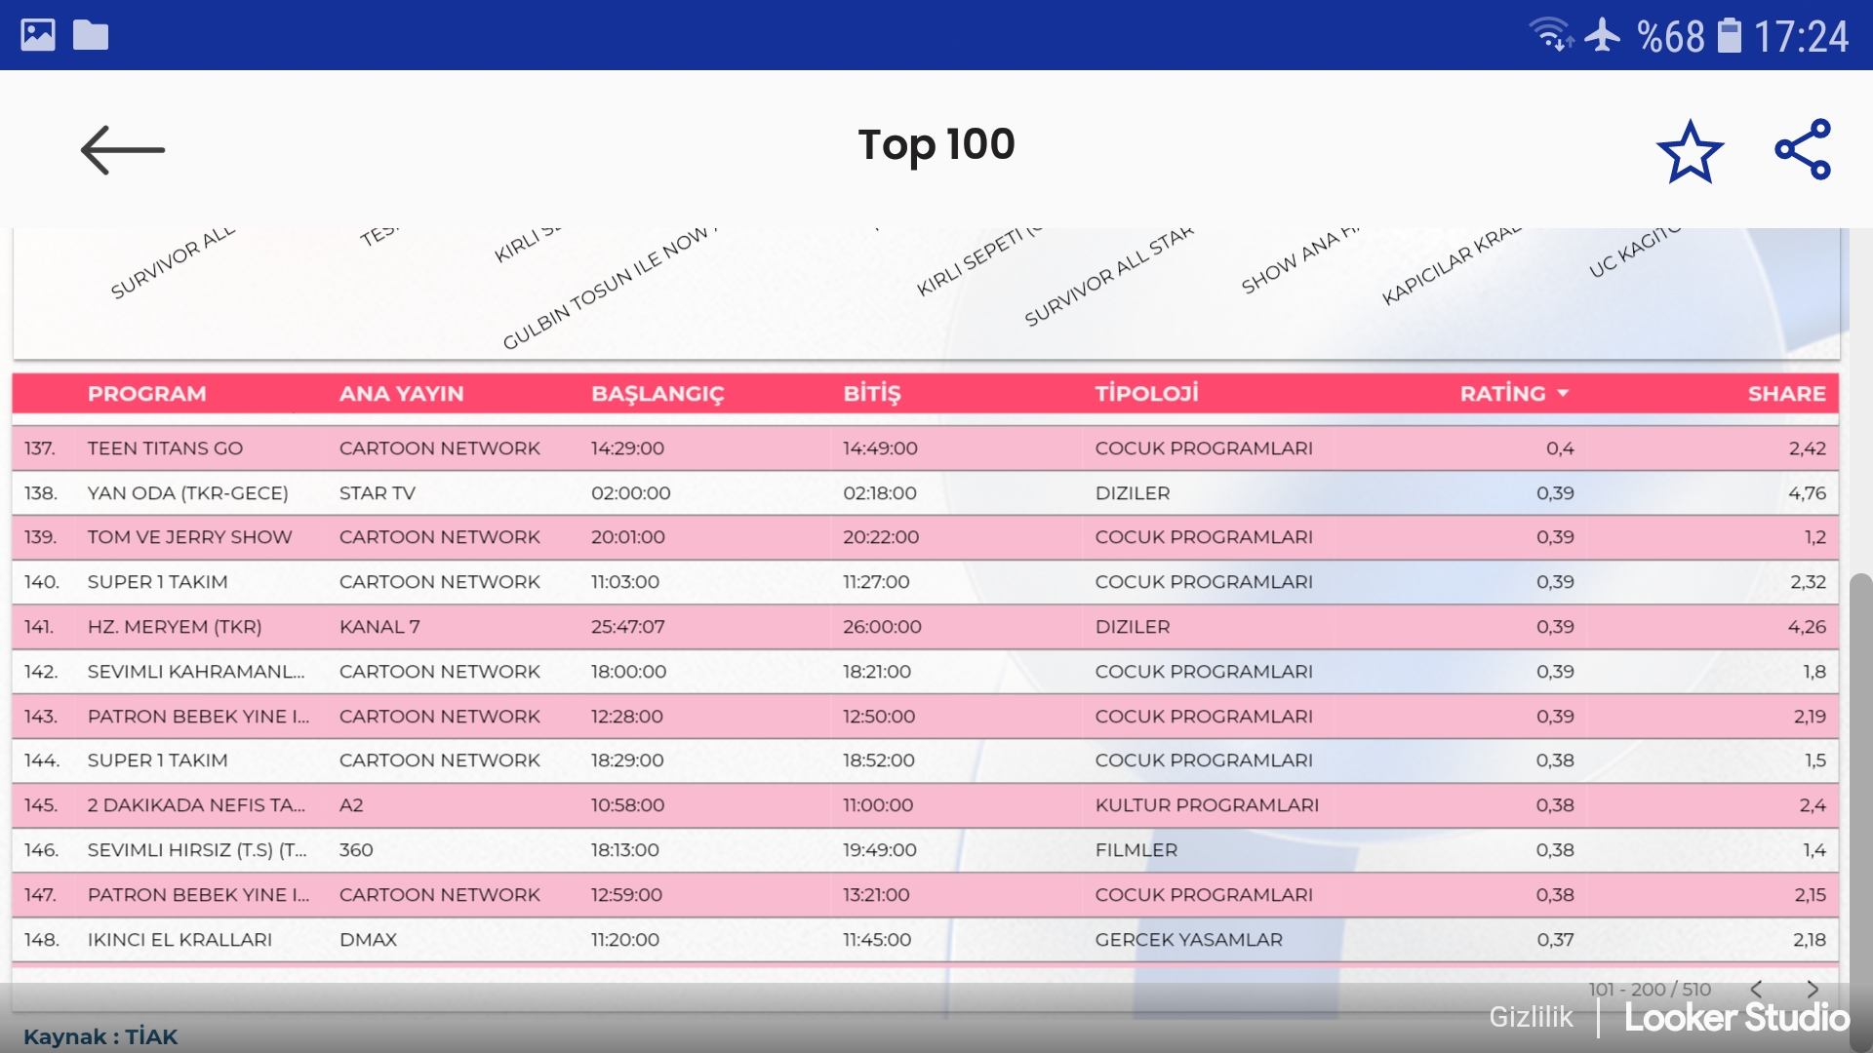This screenshot has width=1873, height=1053.
Task: Sort table by BAŞLANGIÇ column header
Action: [658, 394]
